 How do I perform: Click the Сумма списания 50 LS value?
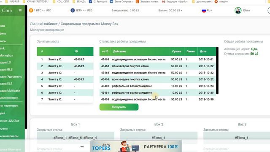(x=254, y=54)
